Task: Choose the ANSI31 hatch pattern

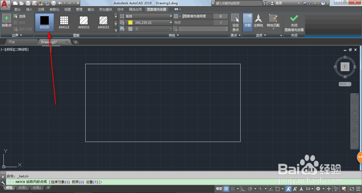Action: point(84,22)
